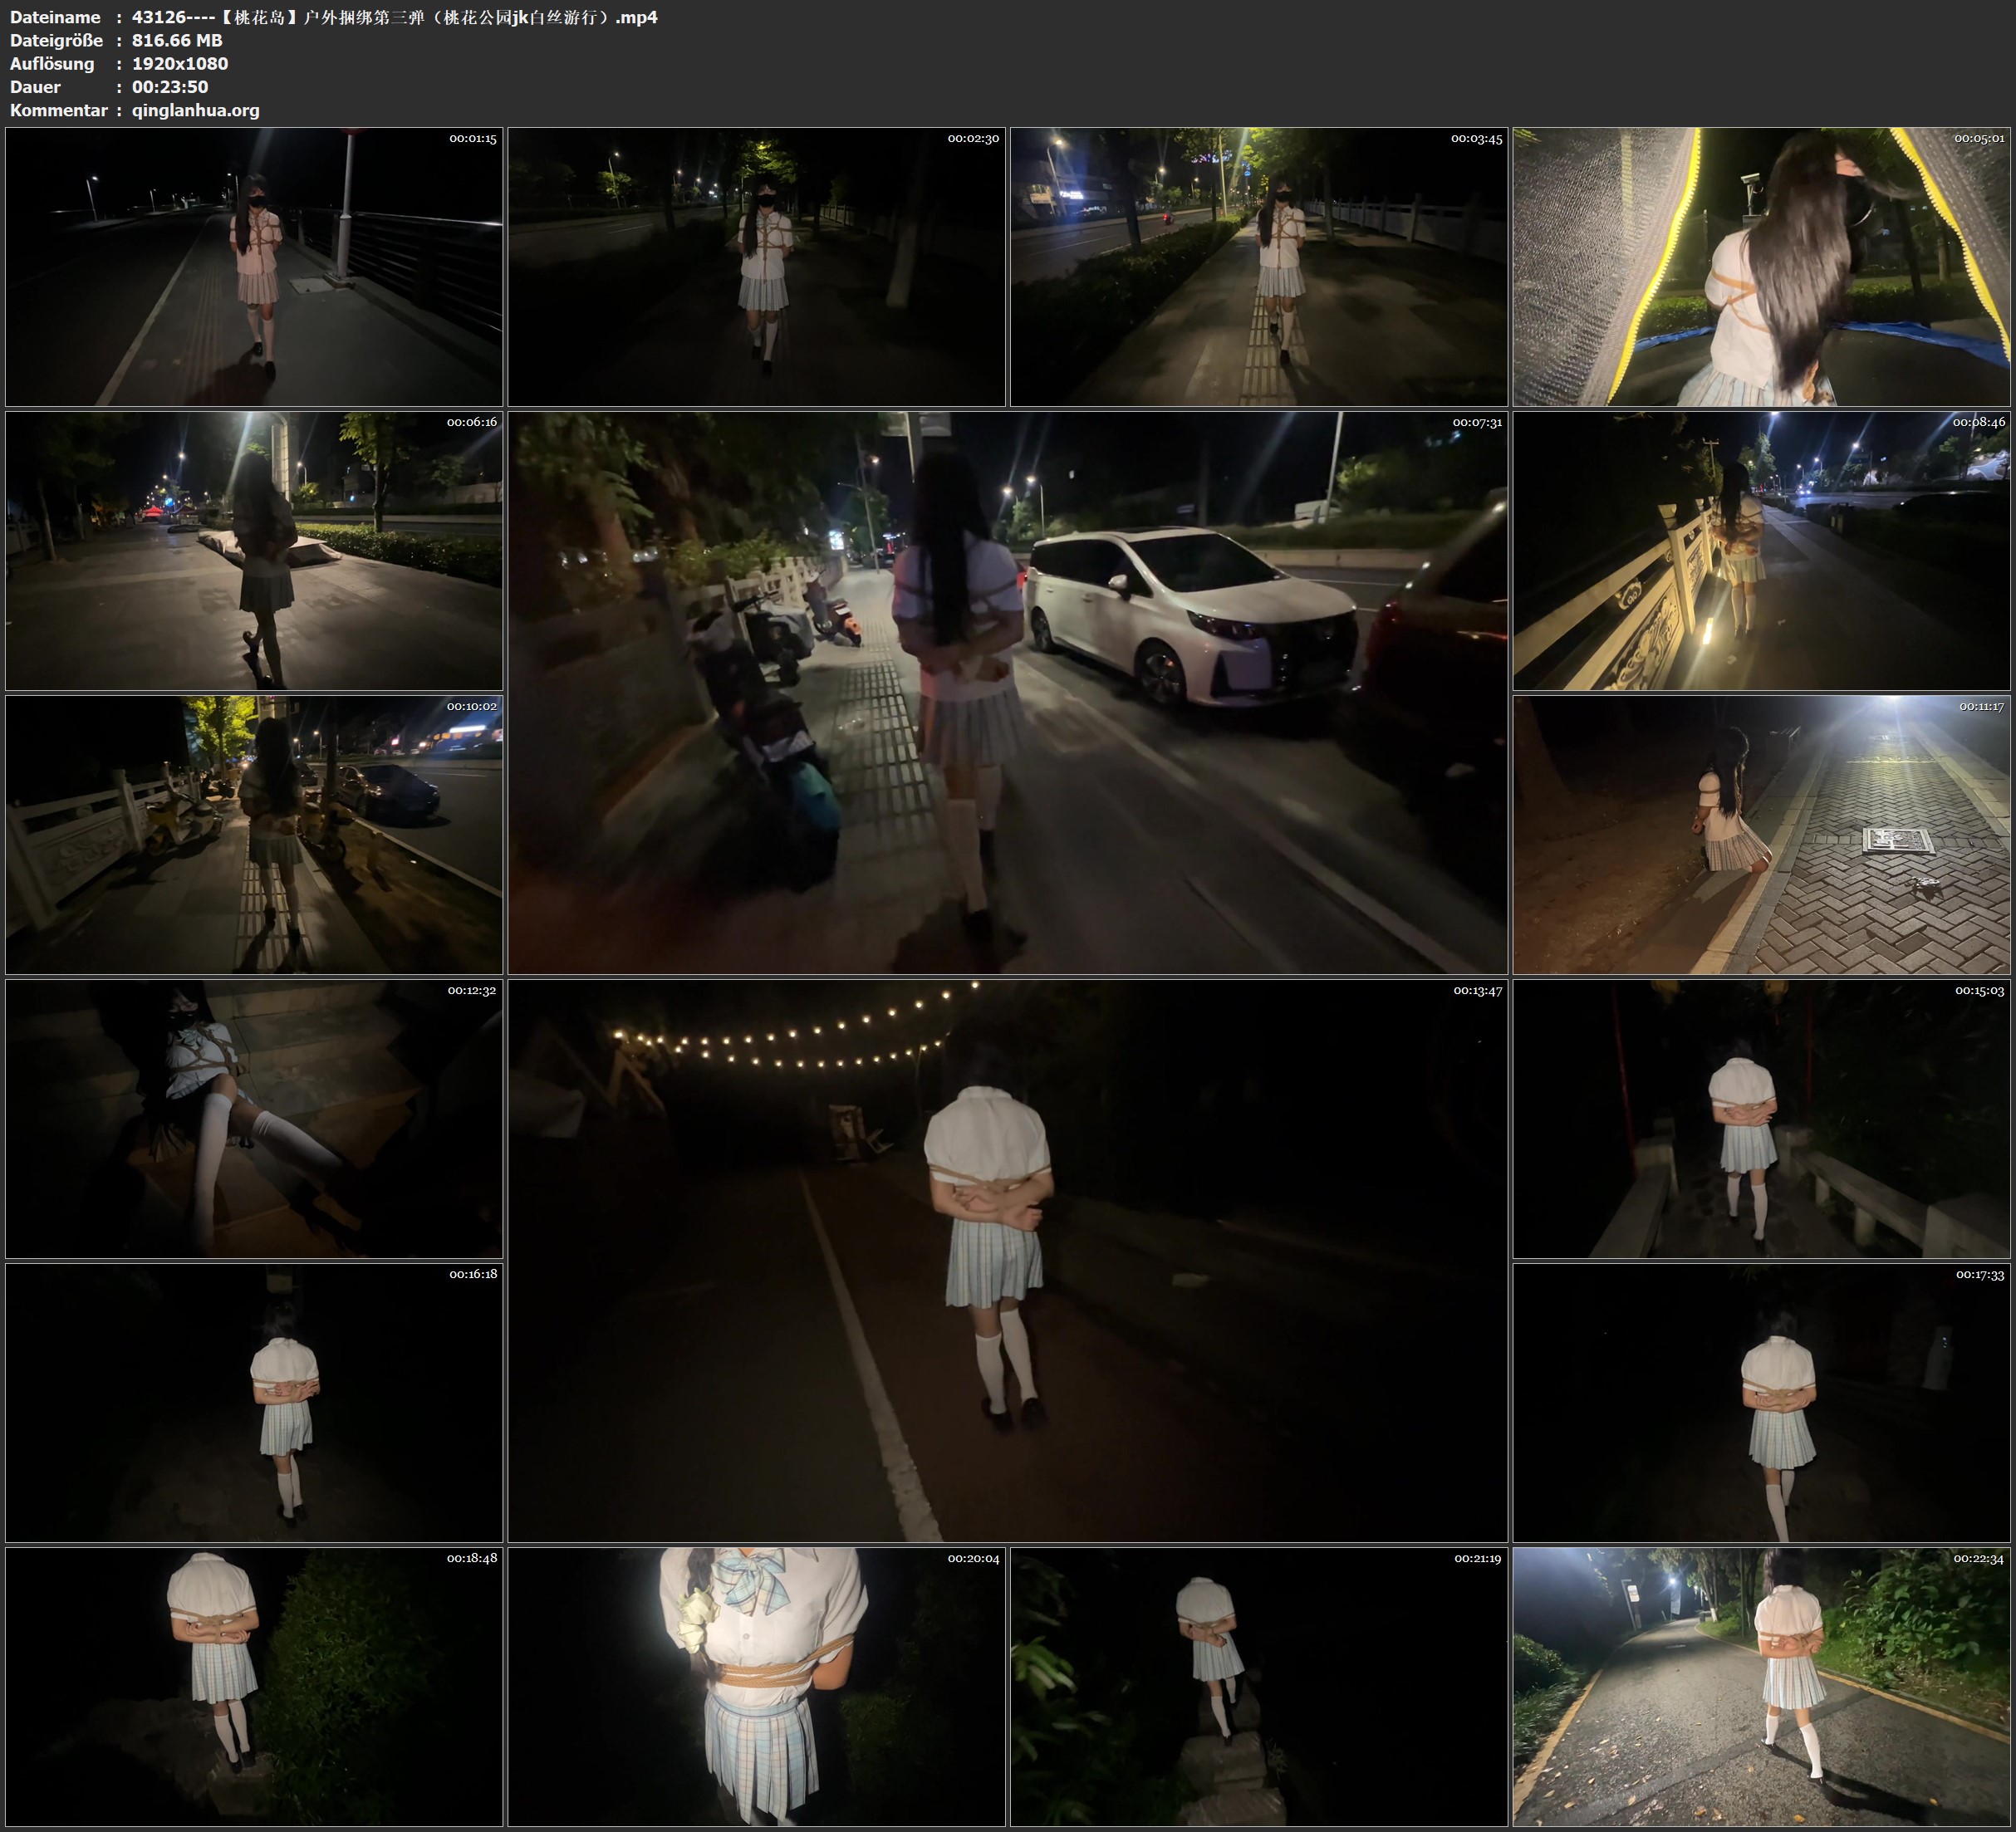Screen dimensions: 2016x1832
Task: Open the frame marked 00:02:30
Action: tap(756, 266)
